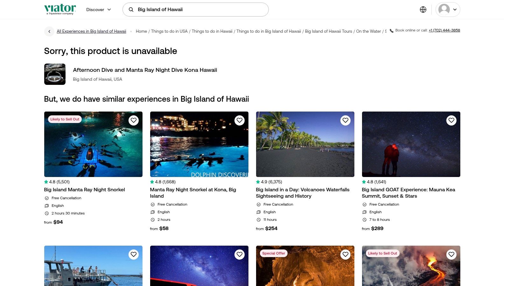Viewport: 509px width, 286px height.
Task: Click the Big Island of Hawaii search field
Action: [x=200, y=10]
